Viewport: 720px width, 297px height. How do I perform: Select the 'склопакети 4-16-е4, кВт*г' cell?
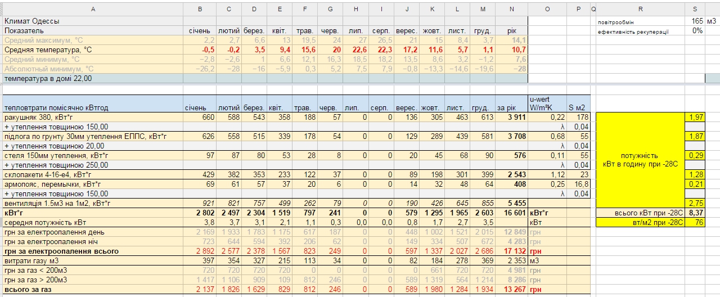93,174
